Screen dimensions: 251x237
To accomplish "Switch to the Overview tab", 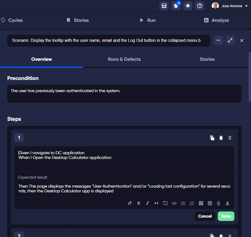I will pos(41,59).
